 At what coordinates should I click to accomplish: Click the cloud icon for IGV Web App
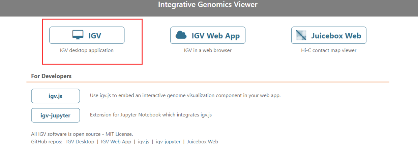point(181,35)
